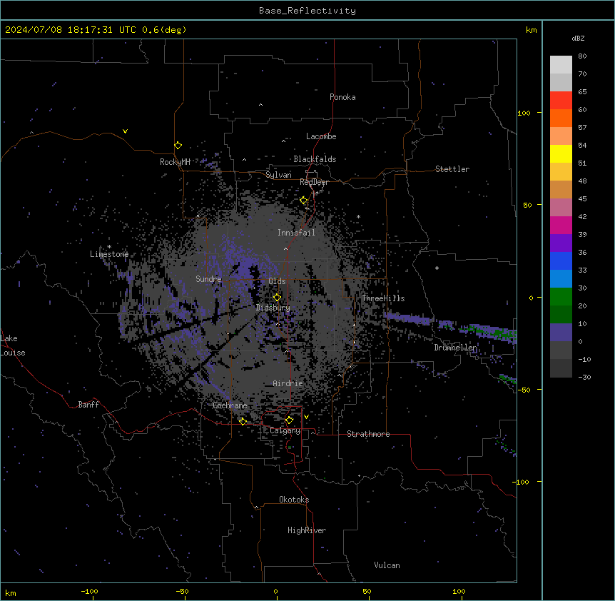Click the Strathmore town label
This screenshot has height=601, width=615.
(x=368, y=434)
